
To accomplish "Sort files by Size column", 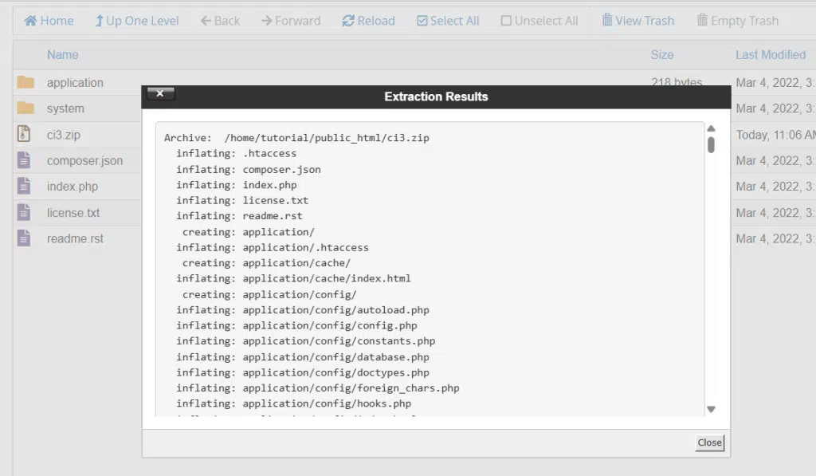I will (662, 55).
